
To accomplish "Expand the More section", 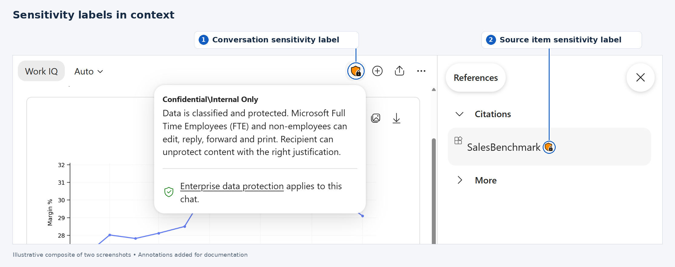I will 460,180.
